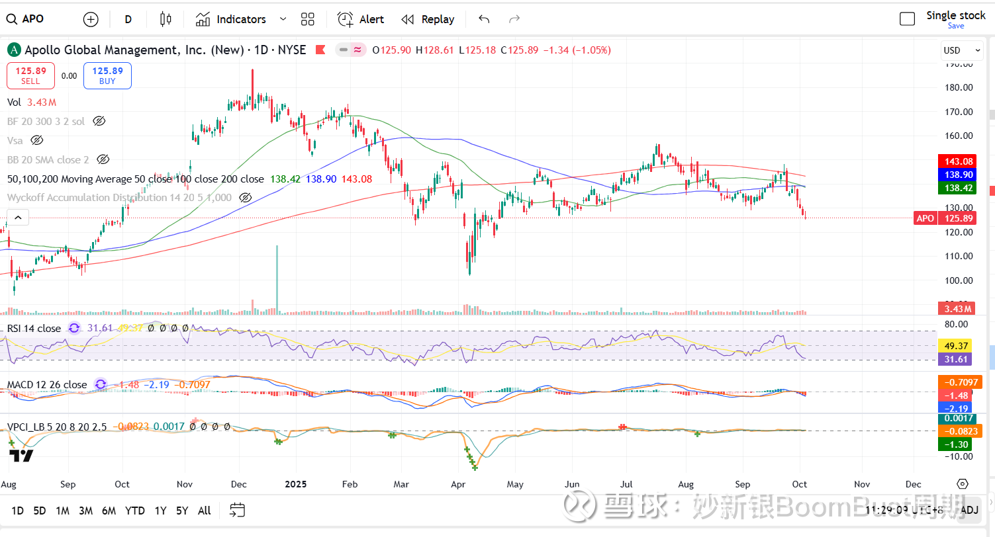Screen dimensions: 995x537
Task: Toggle visibility of BB 20 SMA indicator
Action: pos(103,159)
